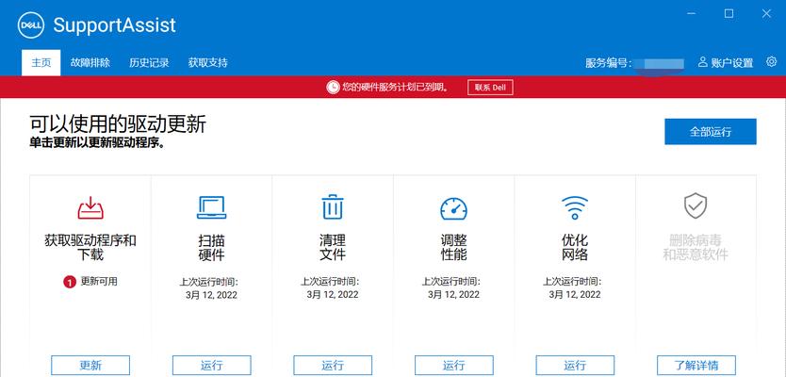Click the Dell logo icon

[x=31, y=25]
